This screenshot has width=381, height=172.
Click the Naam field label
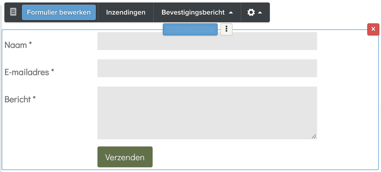coord(16,45)
